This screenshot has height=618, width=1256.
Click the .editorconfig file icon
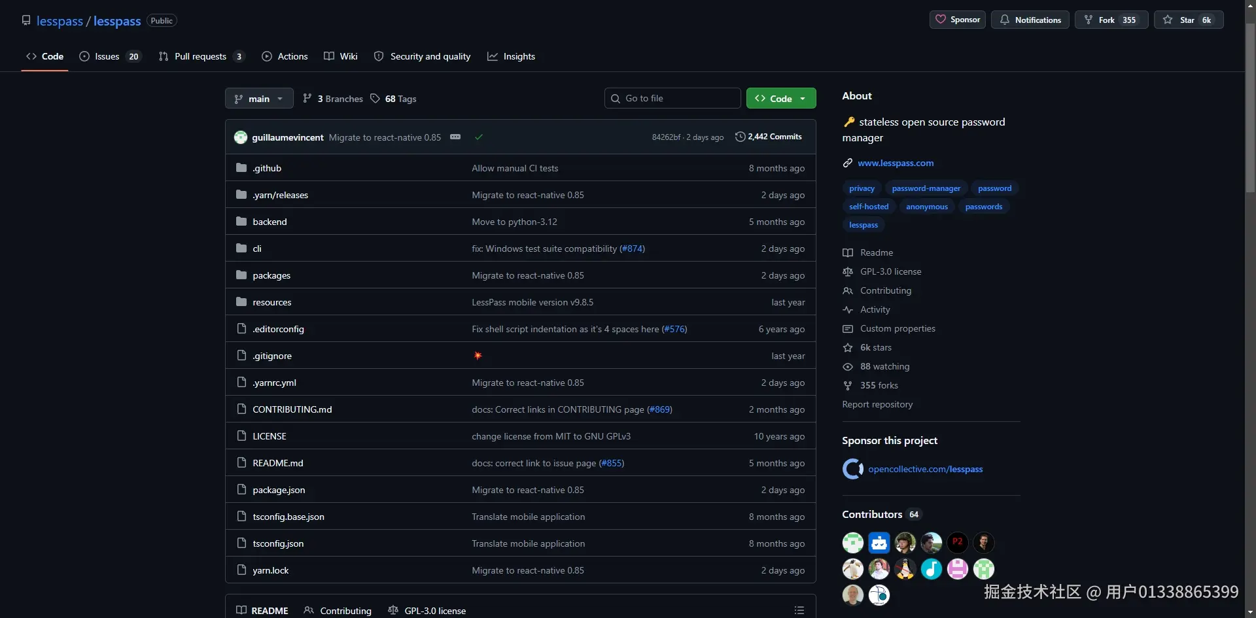point(241,328)
